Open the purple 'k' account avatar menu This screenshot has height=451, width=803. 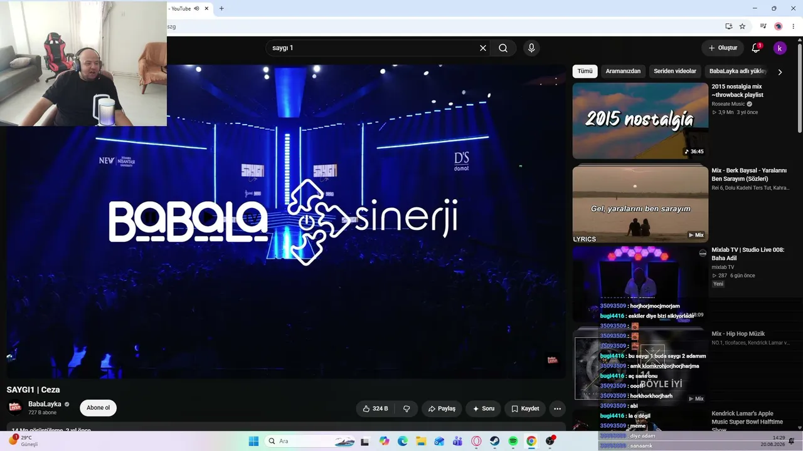tap(780, 48)
